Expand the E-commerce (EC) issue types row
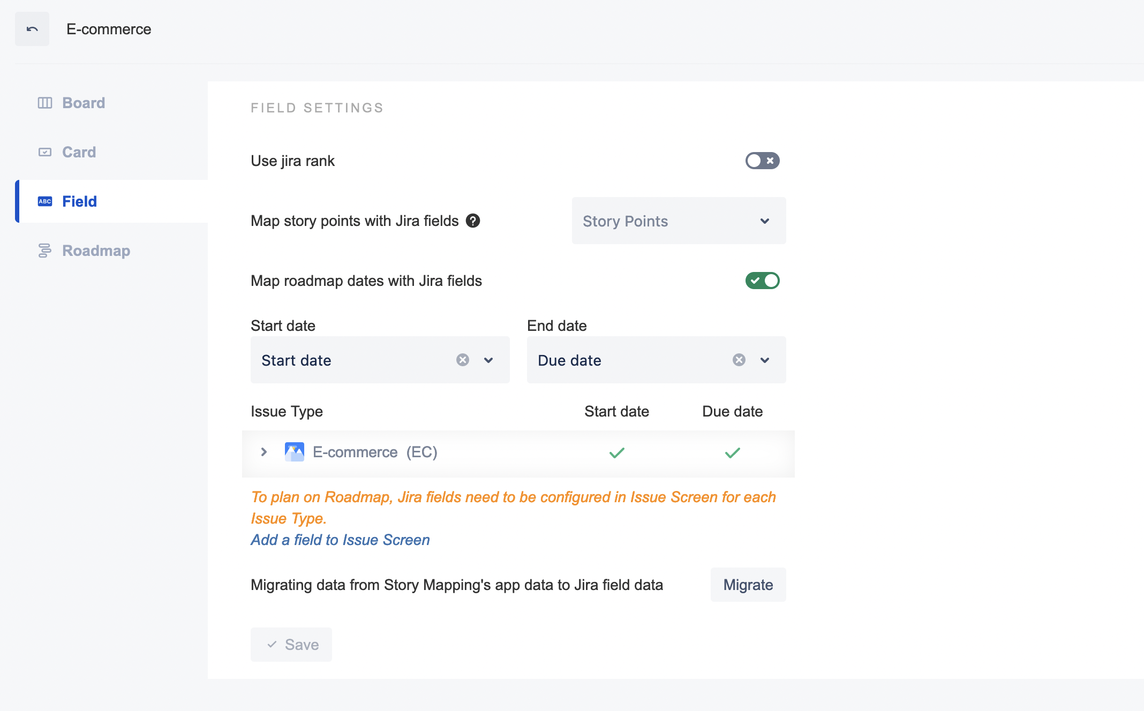1144x711 pixels. coord(264,452)
